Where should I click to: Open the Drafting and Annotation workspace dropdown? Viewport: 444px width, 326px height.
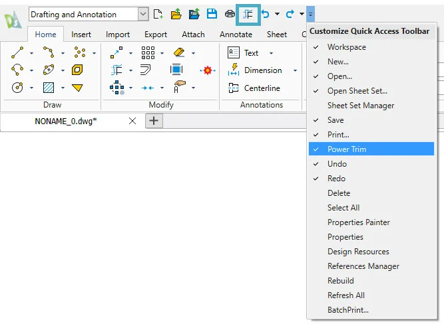143,14
